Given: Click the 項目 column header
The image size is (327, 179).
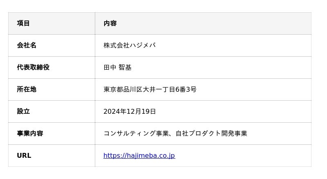Looking at the screenshot, I should tap(23, 24).
